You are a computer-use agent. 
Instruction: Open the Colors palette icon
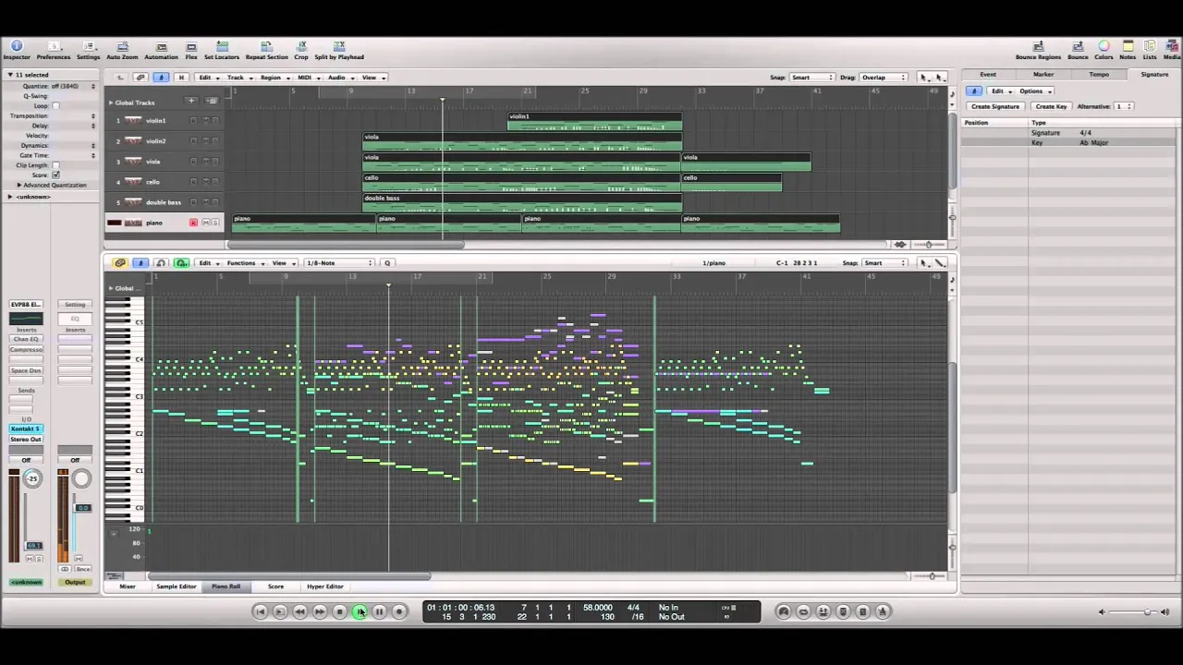coord(1104,50)
